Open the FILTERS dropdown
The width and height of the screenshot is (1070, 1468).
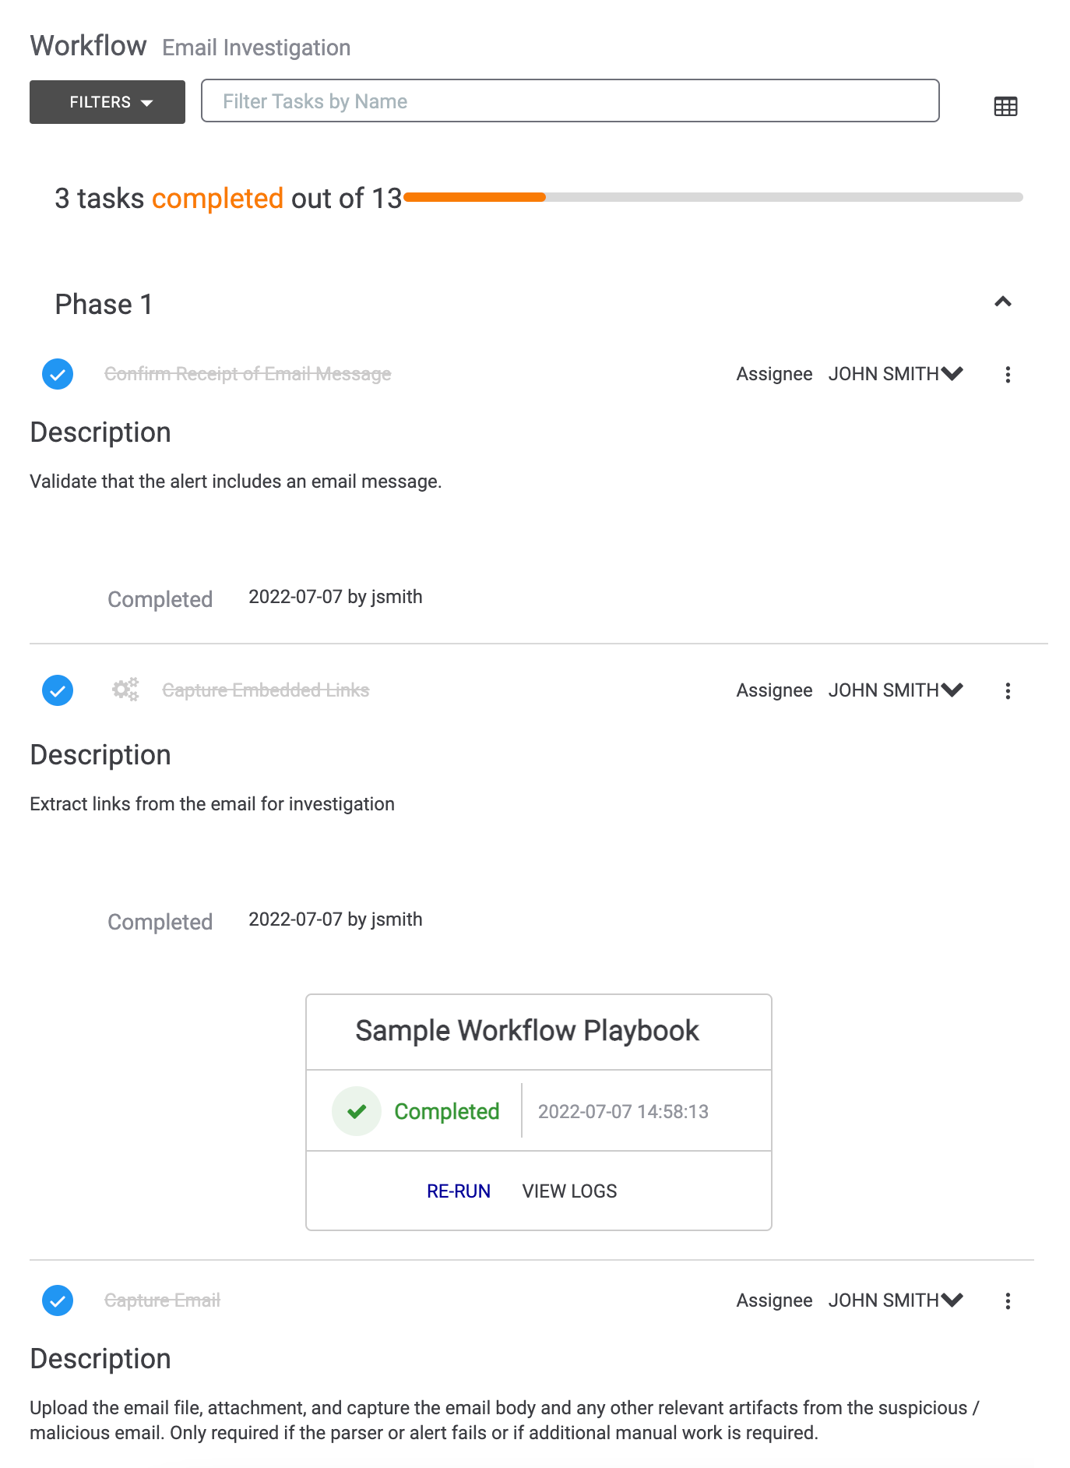pos(107,101)
